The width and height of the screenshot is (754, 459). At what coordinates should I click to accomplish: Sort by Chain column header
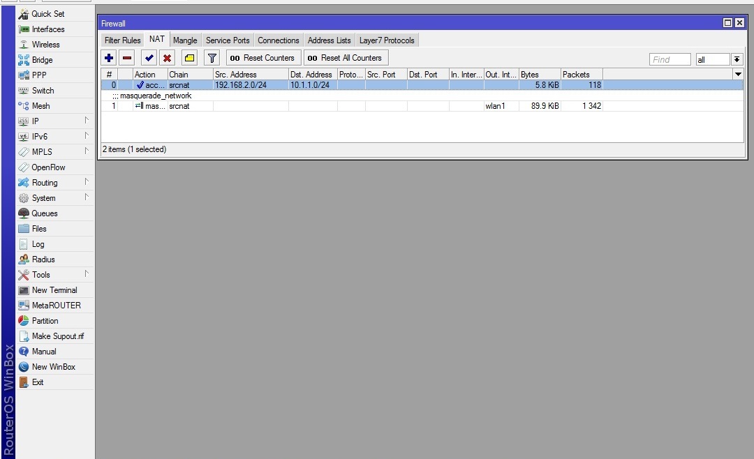tap(191, 75)
